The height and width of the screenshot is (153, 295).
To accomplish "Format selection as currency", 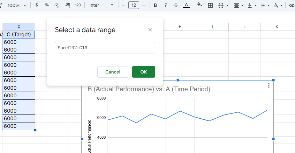I will click(37, 5).
